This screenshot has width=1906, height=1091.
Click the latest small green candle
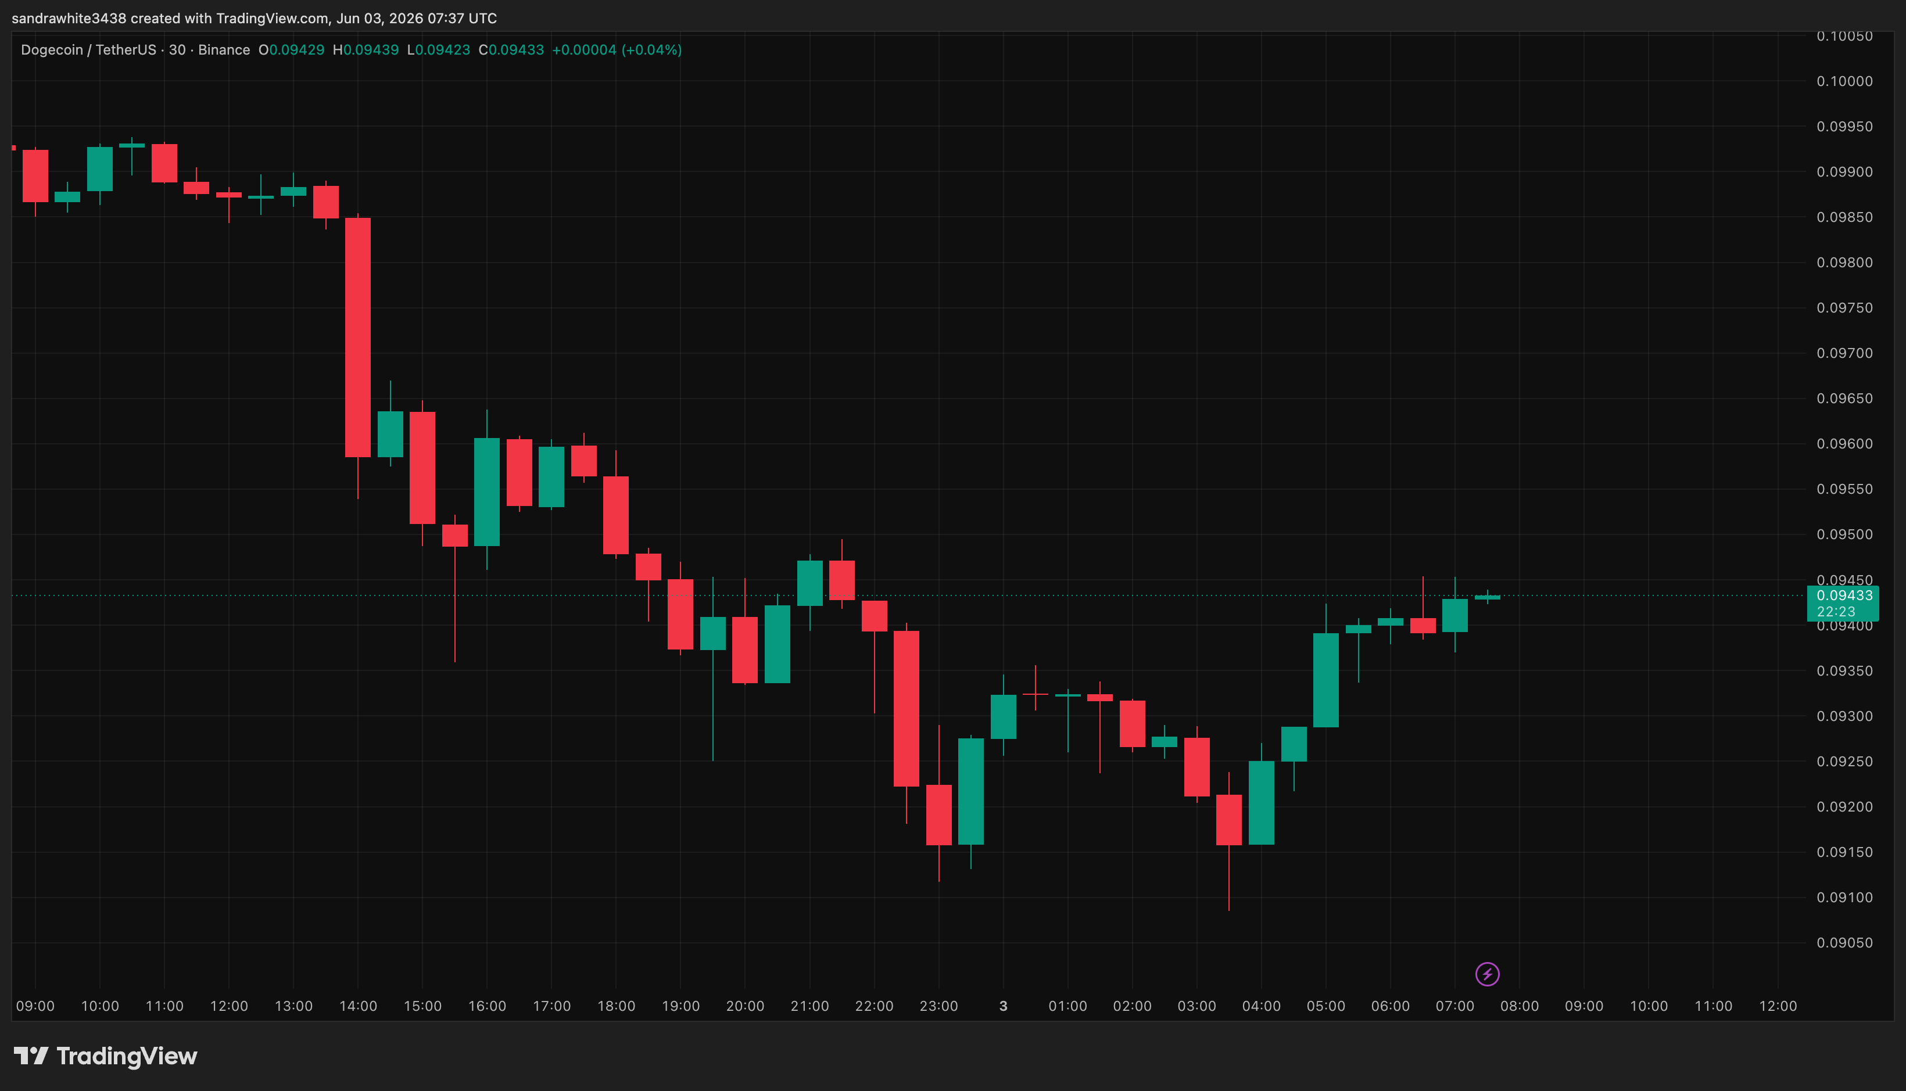click(x=1487, y=597)
